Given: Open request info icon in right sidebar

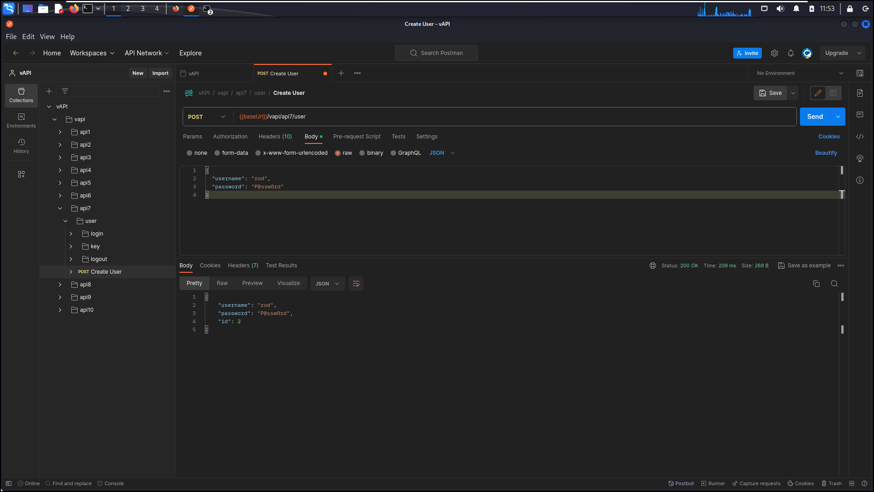Looking at the screenshot, I should pyautogui.click(x=860, y=180).
